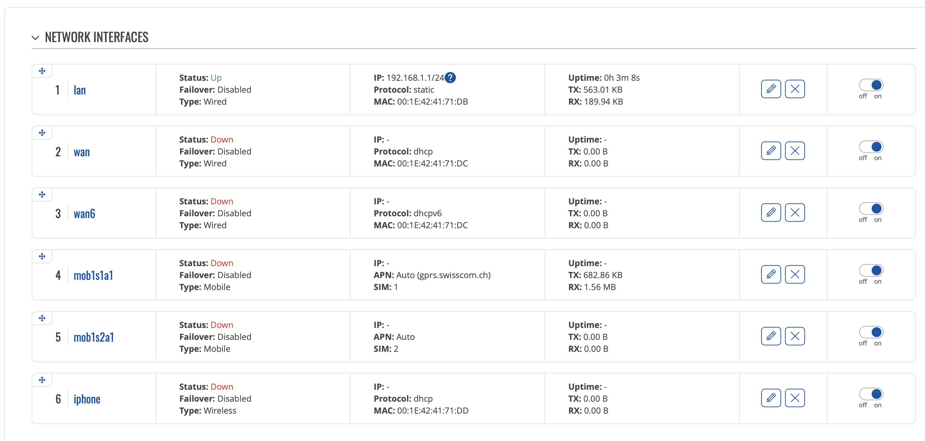Switch off the mob1s1a1 interface toggle
This screenshot has height=441, width=925.
871,271
